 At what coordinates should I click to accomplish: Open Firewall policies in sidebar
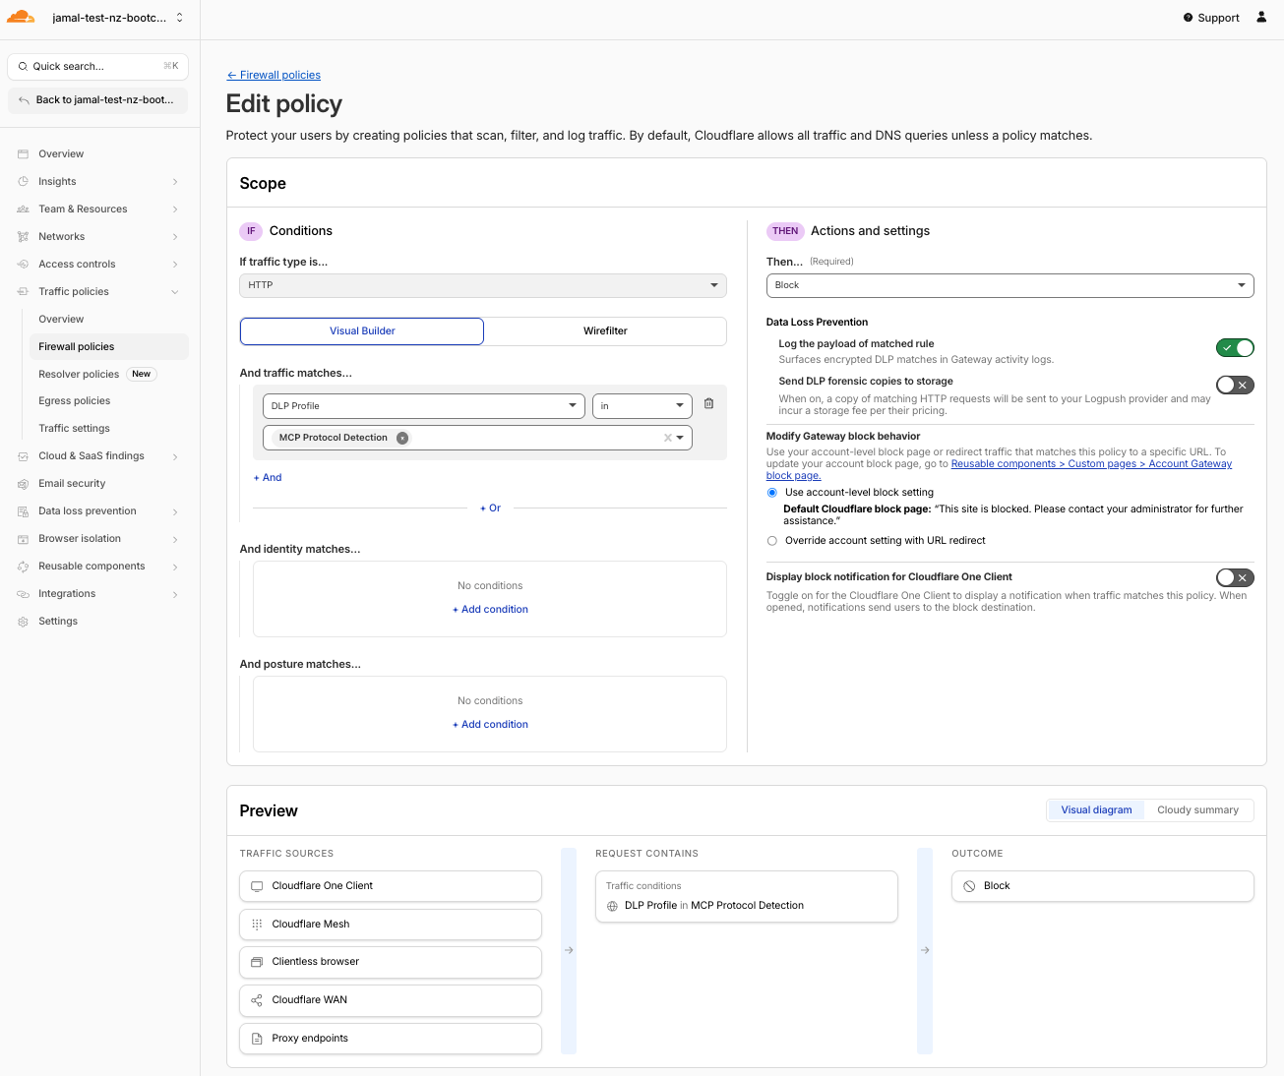pyautogui.click(x=108, y=347)
